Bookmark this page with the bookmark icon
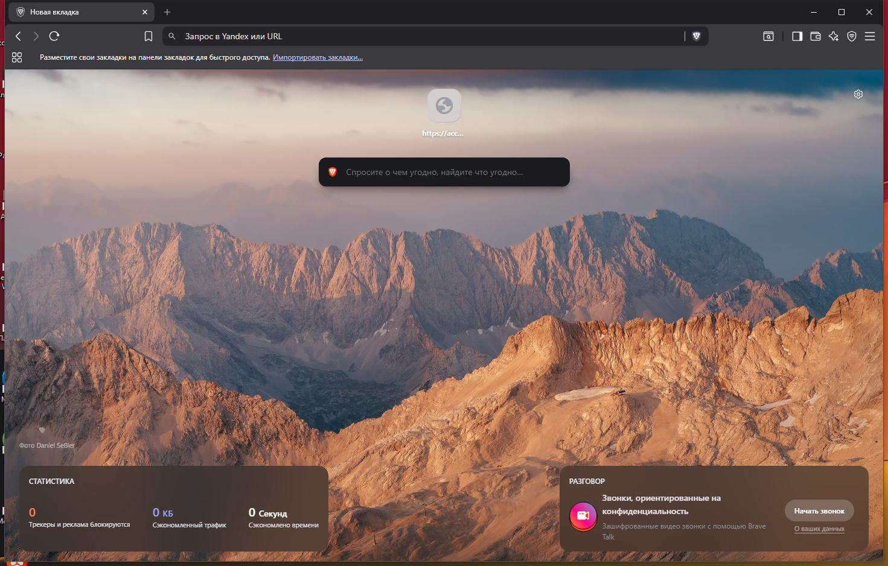The height and width of the screenshot is (566, 888). click(149, 36)
